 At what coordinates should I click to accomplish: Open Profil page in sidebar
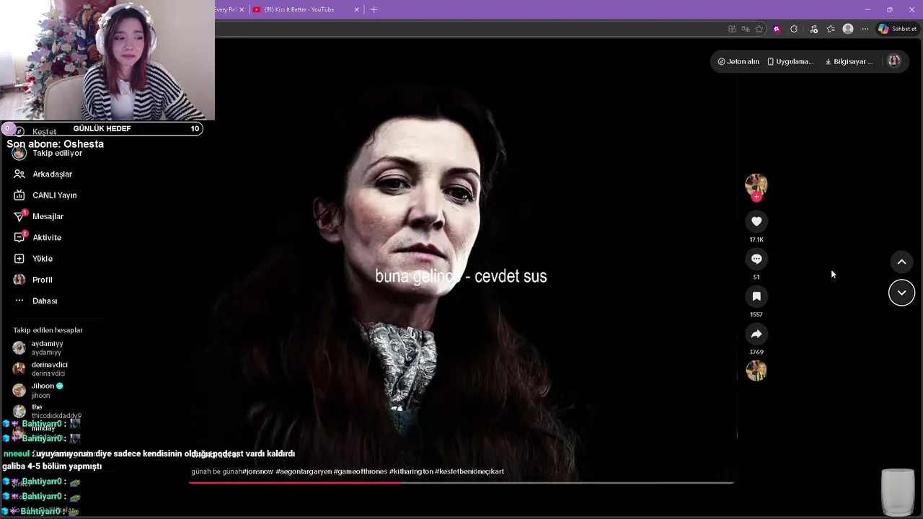[43, 280]
